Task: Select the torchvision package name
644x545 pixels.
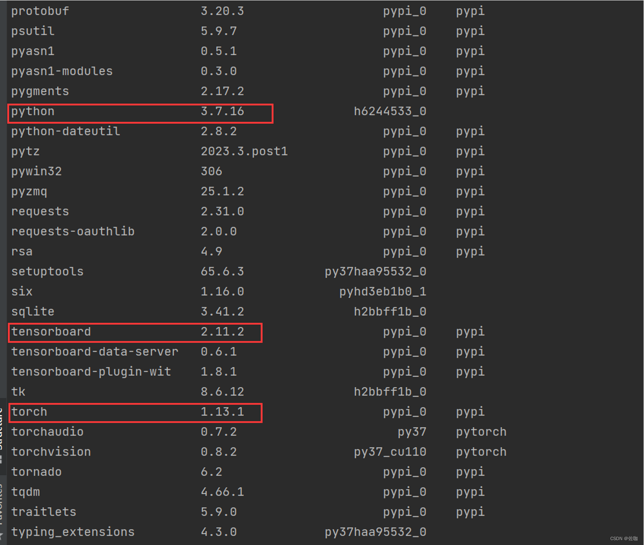Action: [x=51, y=452]
